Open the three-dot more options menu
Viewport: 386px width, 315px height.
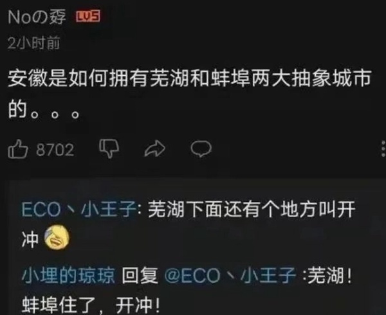pos(383,148)
